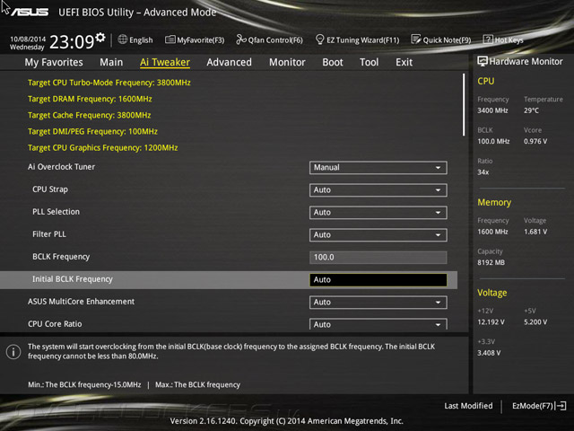Click the Last Modified button
This screenshot has height=431, width=574.
pos(468,406)
